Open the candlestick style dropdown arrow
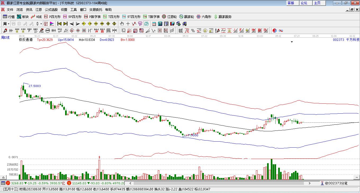Viewport: 360px width, 193px height. pyautogui.click(x=41, y=24)
